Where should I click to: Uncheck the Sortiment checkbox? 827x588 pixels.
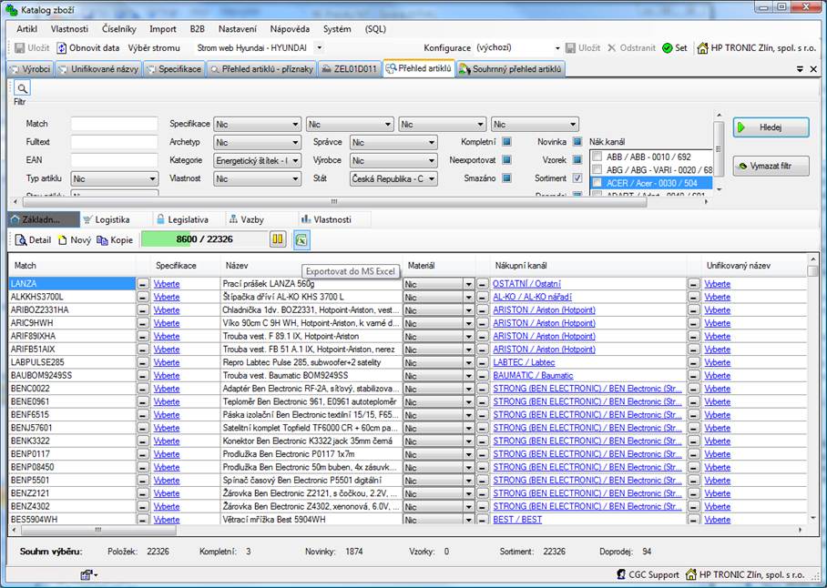click(577, 178)
